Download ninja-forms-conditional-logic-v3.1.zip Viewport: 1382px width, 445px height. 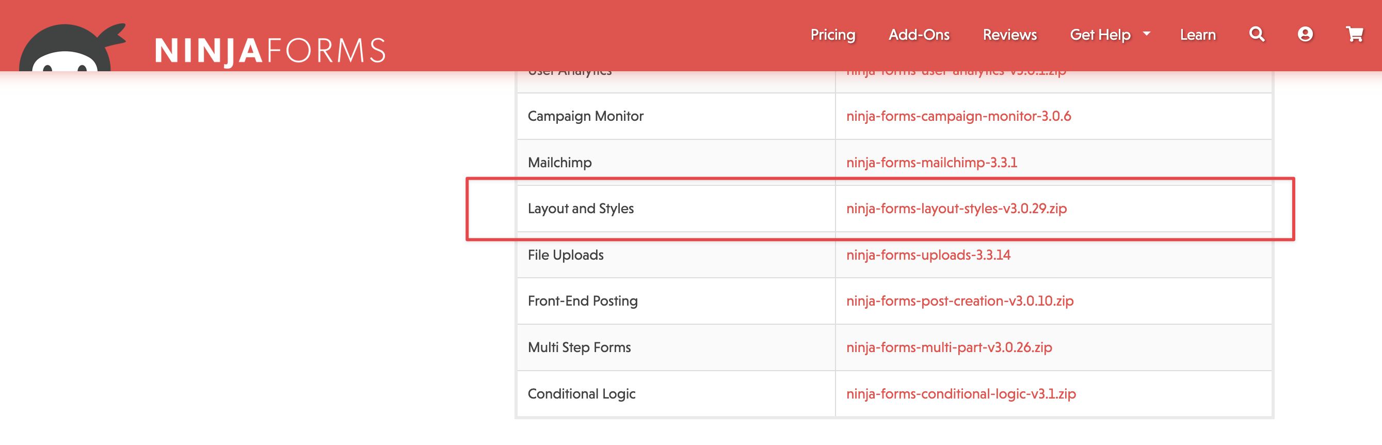[961, 394]
